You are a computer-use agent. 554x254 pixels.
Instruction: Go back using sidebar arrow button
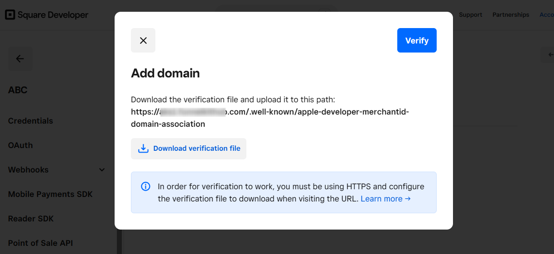tap(20, 58)
